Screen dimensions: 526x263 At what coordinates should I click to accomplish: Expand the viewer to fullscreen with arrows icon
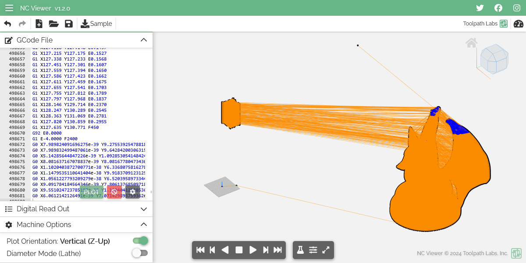coord(326,249)
